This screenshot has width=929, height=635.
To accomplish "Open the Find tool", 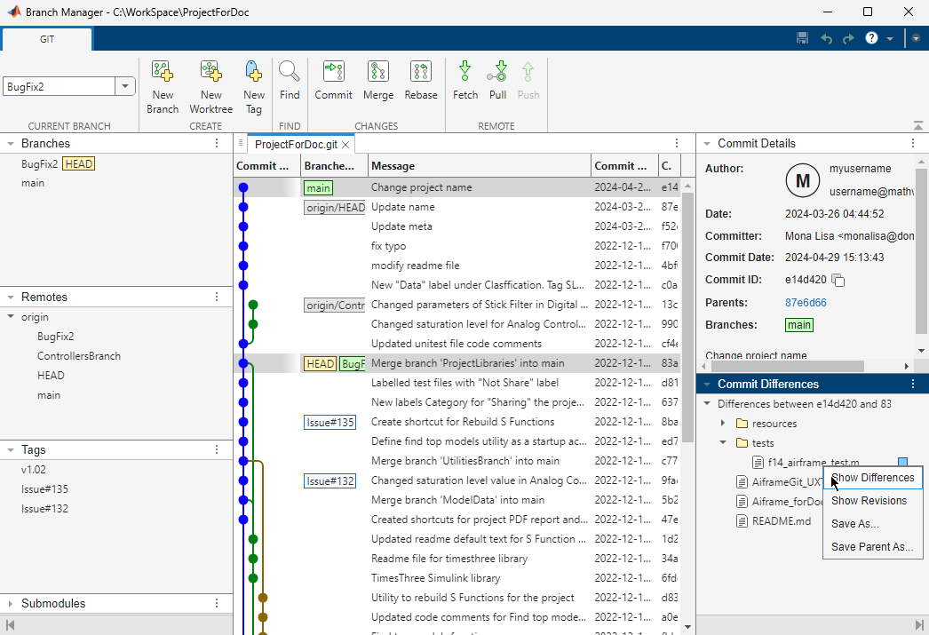I will tap(289, 80).
